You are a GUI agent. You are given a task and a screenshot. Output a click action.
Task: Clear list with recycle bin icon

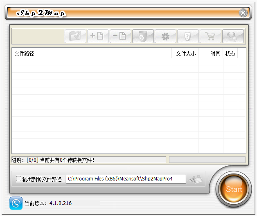[x=143, y=36]
